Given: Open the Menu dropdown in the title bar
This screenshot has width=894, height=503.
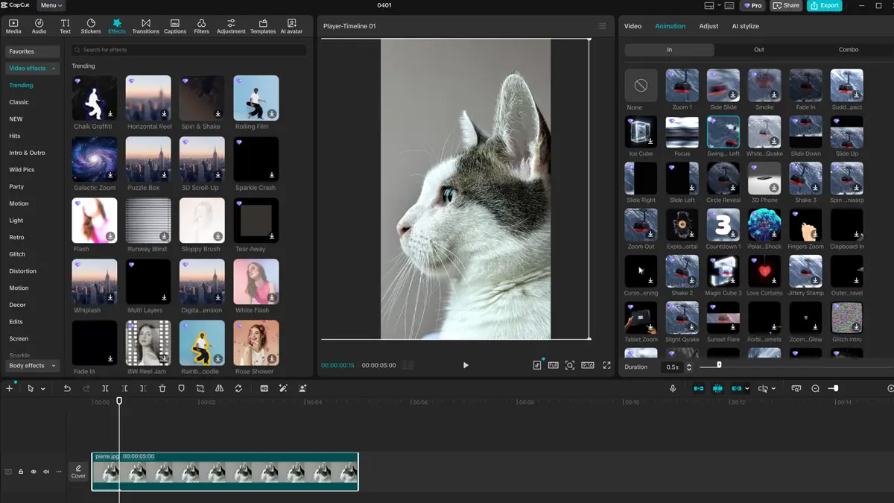Looking at the screenshot, I should click(x=49, y=5).
